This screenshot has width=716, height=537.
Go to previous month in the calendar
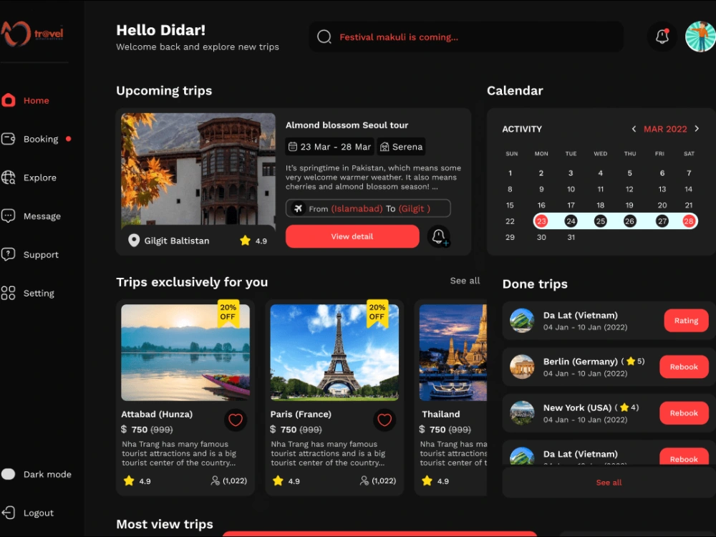[x=634, y=129]
